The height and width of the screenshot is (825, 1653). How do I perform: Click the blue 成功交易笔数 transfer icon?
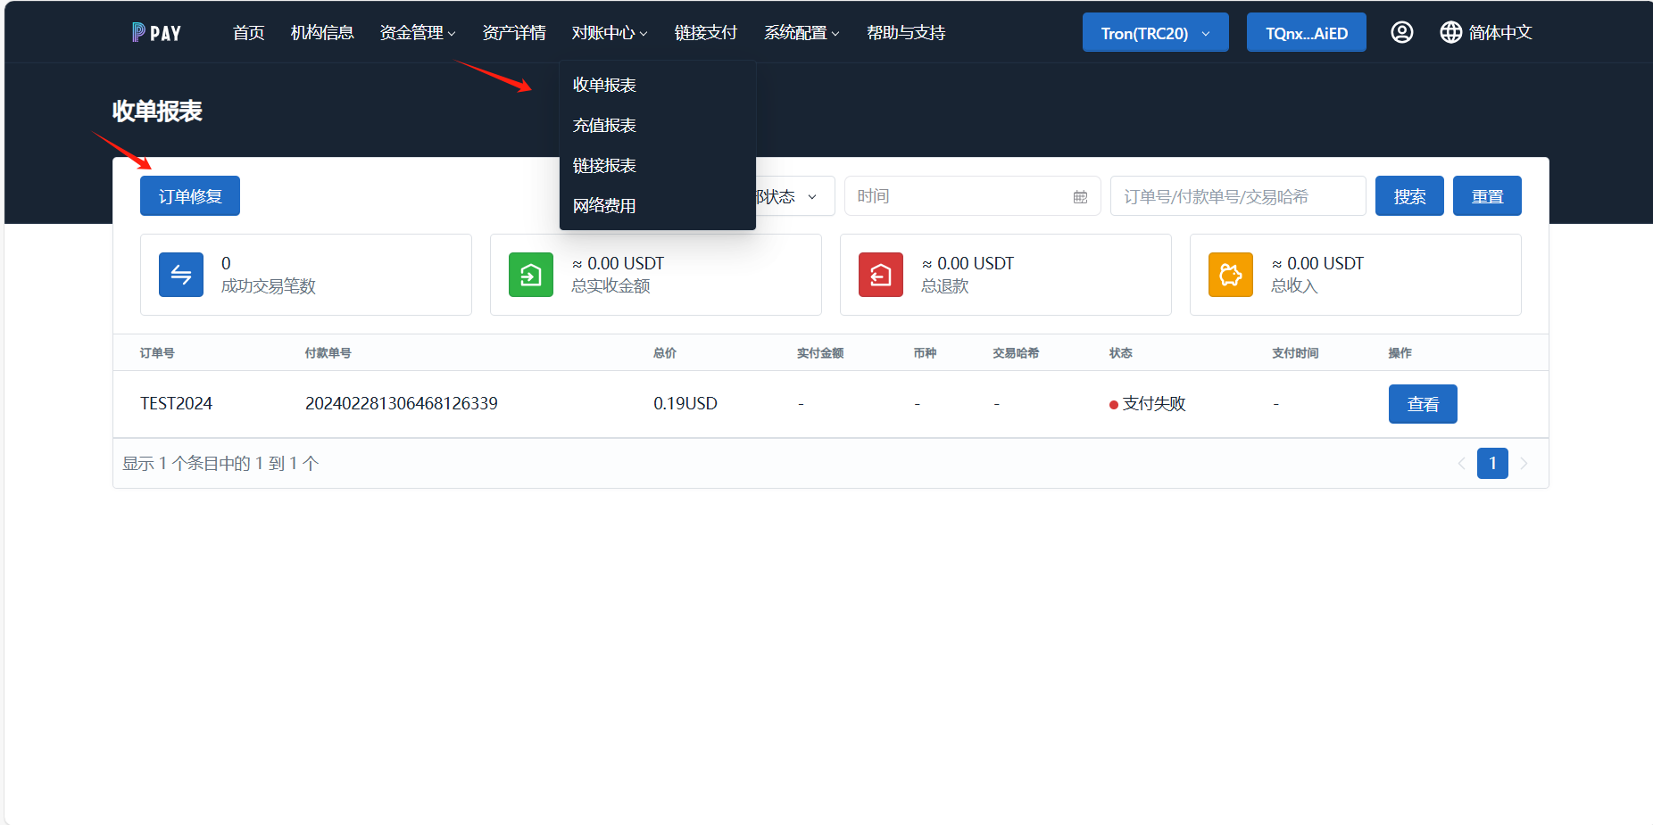tap(181, 275)
